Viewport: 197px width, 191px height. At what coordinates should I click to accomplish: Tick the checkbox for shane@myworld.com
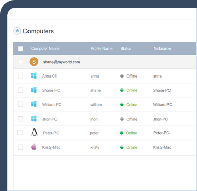click(x=21, y=62)
